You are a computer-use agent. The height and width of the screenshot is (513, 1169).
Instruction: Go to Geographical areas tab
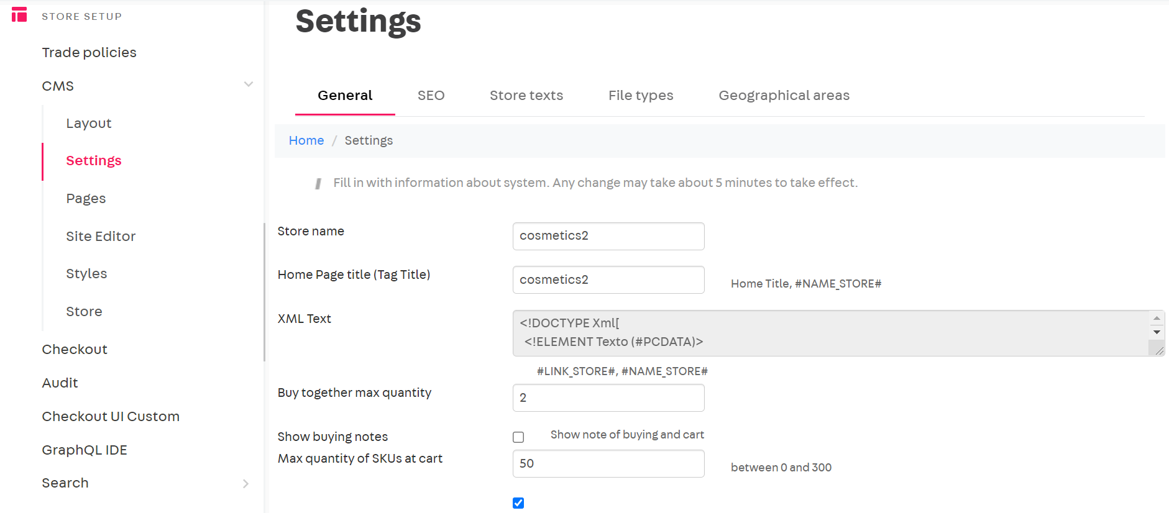[x=784, y=96]
